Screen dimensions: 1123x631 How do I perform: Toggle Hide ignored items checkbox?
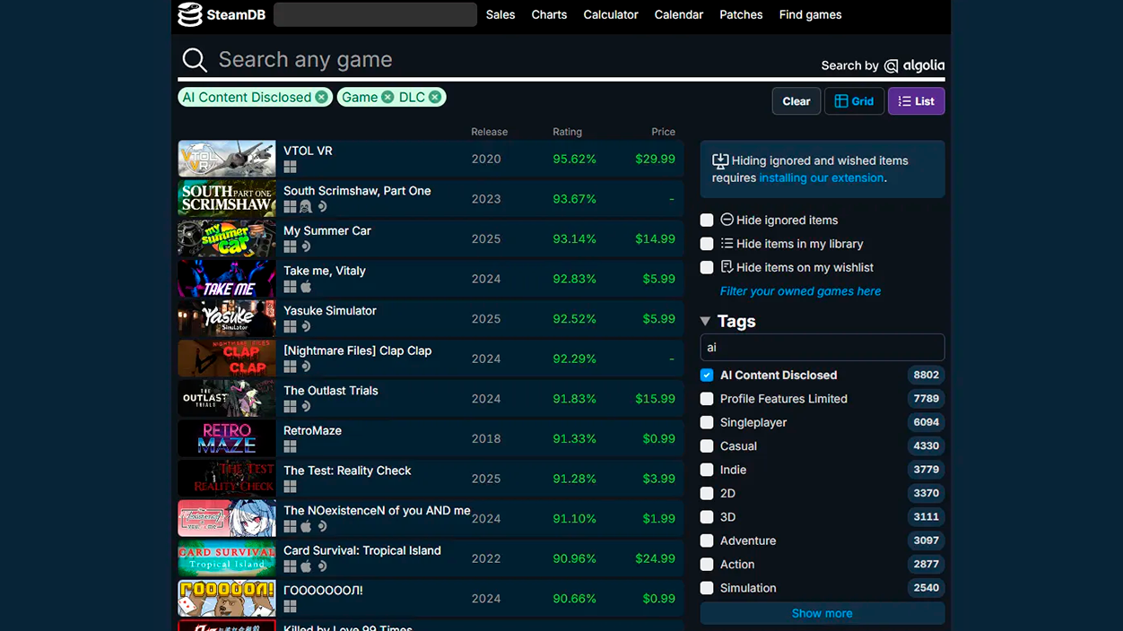point(707,220)
